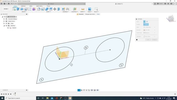Open the Offset Plane construct icon
This screenshot has height=100, width=177.
click(75, 9)
